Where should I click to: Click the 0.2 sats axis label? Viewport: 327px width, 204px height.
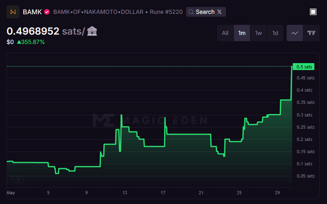click(305, 139)
